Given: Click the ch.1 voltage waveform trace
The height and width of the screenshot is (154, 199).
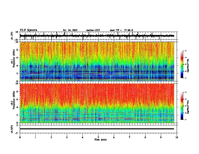Looking at the screenshot, I should [97, 36].
